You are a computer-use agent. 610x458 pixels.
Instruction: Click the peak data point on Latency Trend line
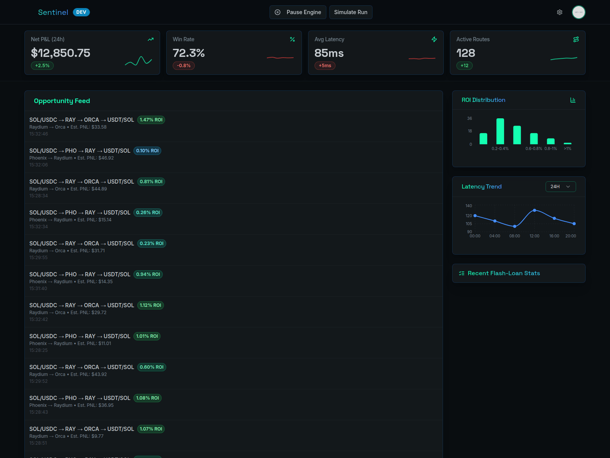click(x=535, y=210)
